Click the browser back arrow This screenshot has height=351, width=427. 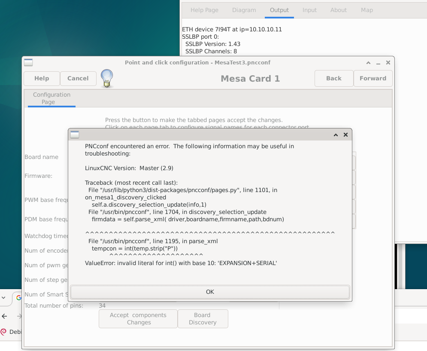(5, 316)
